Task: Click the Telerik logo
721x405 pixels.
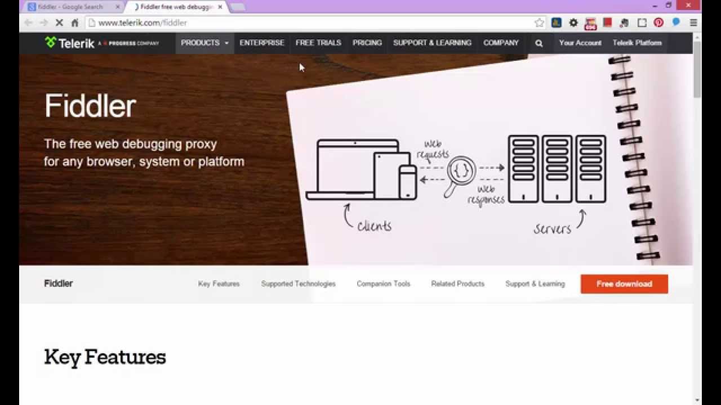Action: click(x=70, y=43)
